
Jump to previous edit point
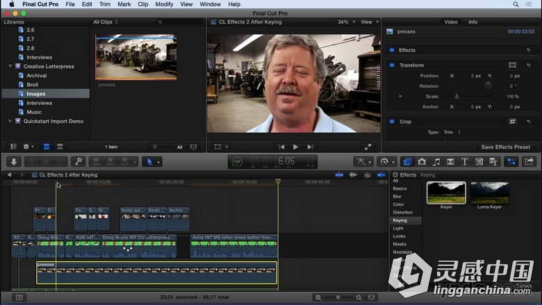(281, 147)
